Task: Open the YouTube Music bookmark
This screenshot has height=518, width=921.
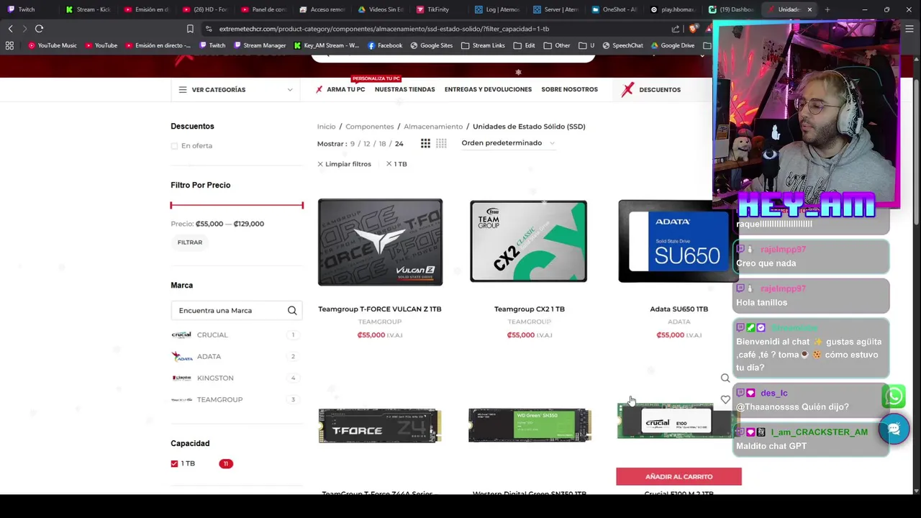Action: (52, 45)
